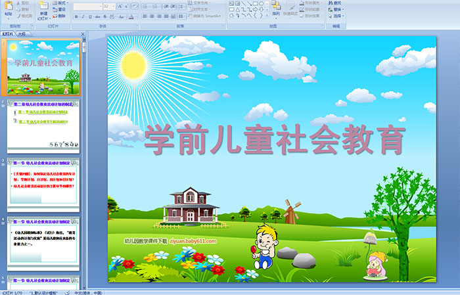460x295 pixels.
Task: Toggle Underline formatting
Action: point(90,16)
